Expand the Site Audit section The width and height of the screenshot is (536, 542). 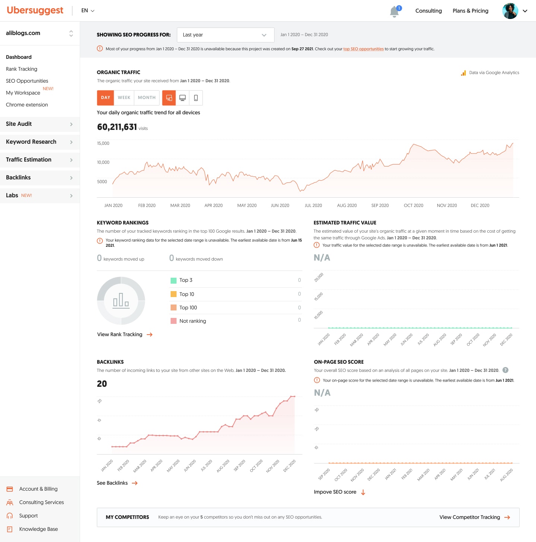tap(40, 124)
